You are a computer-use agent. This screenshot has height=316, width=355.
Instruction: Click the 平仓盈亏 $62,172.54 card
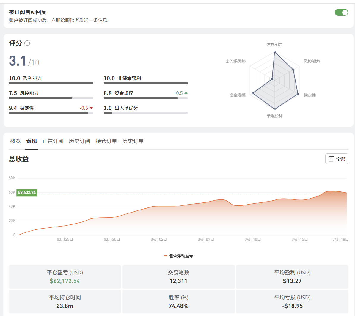point(65,277)
